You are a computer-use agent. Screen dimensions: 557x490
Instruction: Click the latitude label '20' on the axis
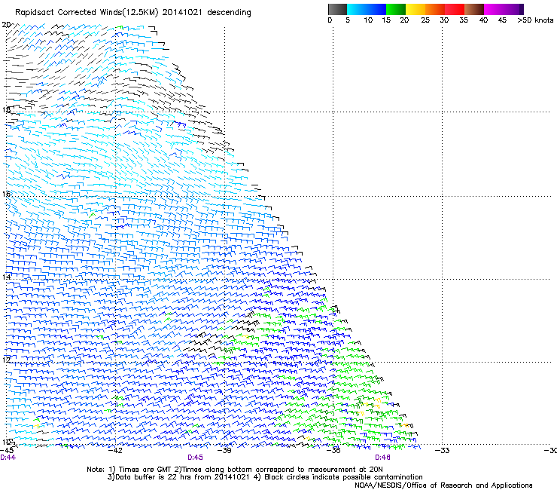pos(6,25)
